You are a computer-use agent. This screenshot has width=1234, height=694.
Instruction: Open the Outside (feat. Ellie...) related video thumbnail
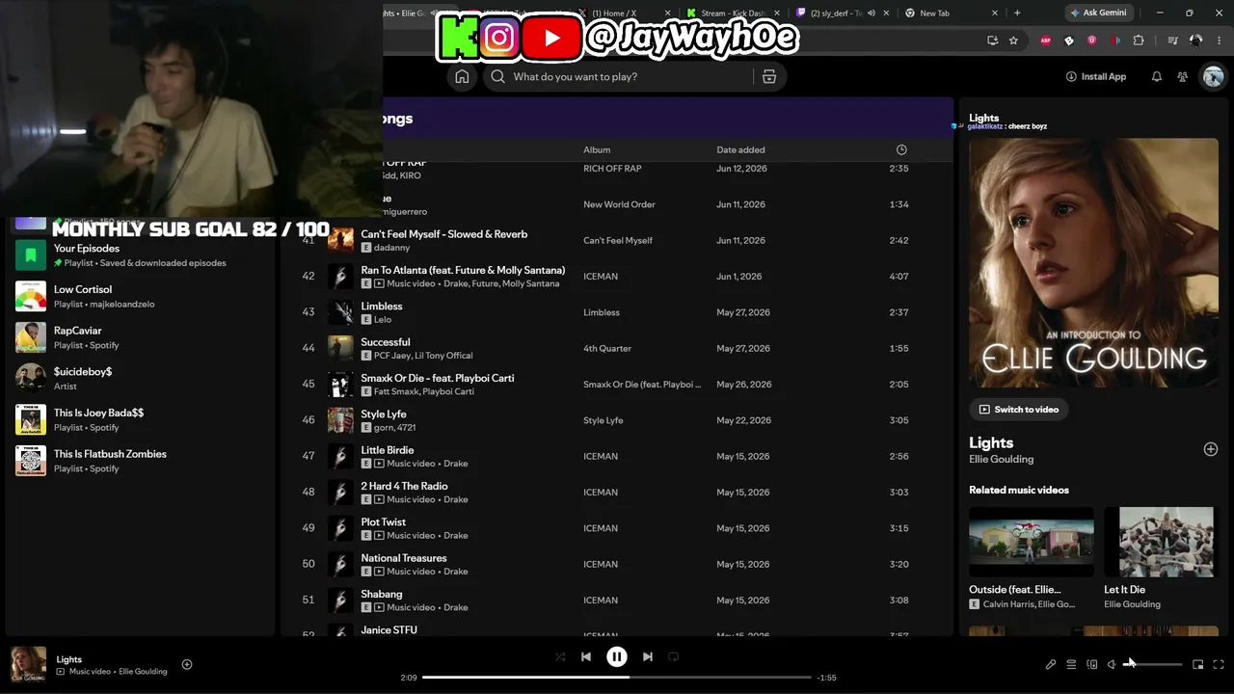coord(1032,542)
